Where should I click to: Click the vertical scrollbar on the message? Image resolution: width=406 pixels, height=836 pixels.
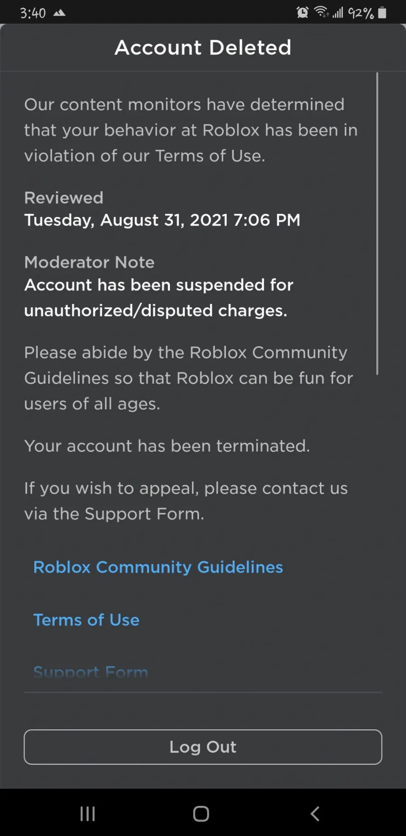click(x=377, y=223)
